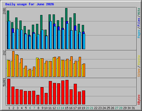The height and width of the screenshot is (111, 142).
Task: Click the red KBytes bar for day 11
Action: pos(50,93)
